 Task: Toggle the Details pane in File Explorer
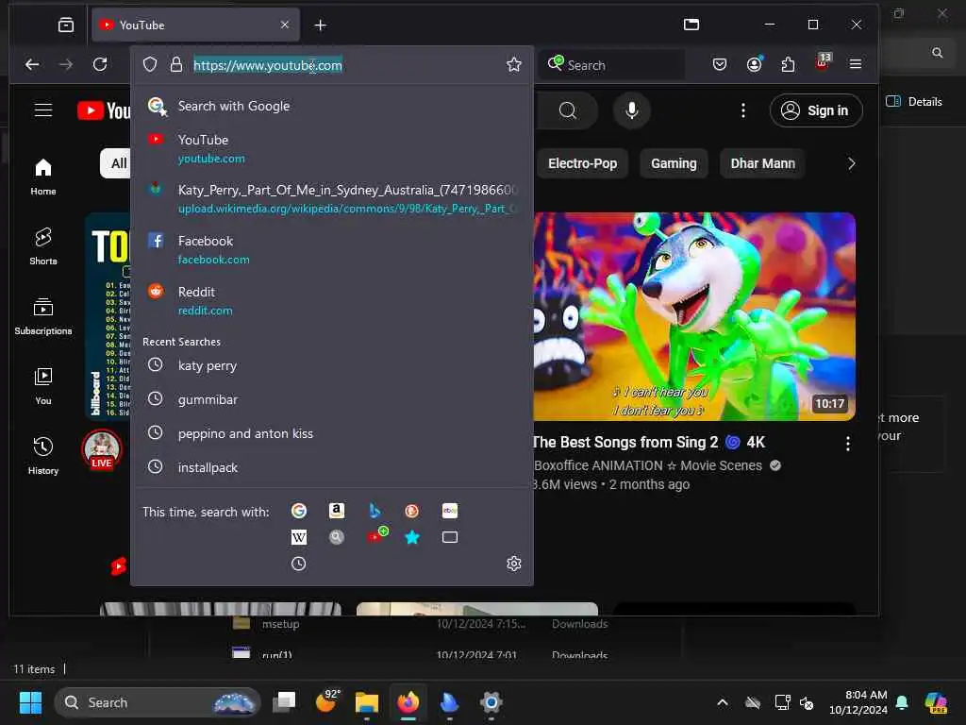point(913,102)
